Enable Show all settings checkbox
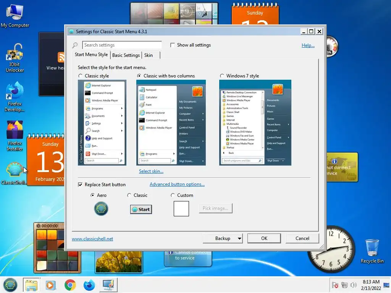The image size is (391, 293). point(173,45)
